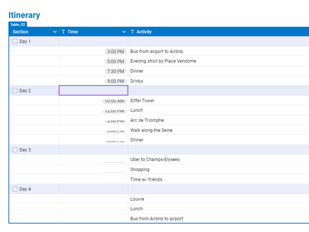Click the Activity column header

click(218, 32)
